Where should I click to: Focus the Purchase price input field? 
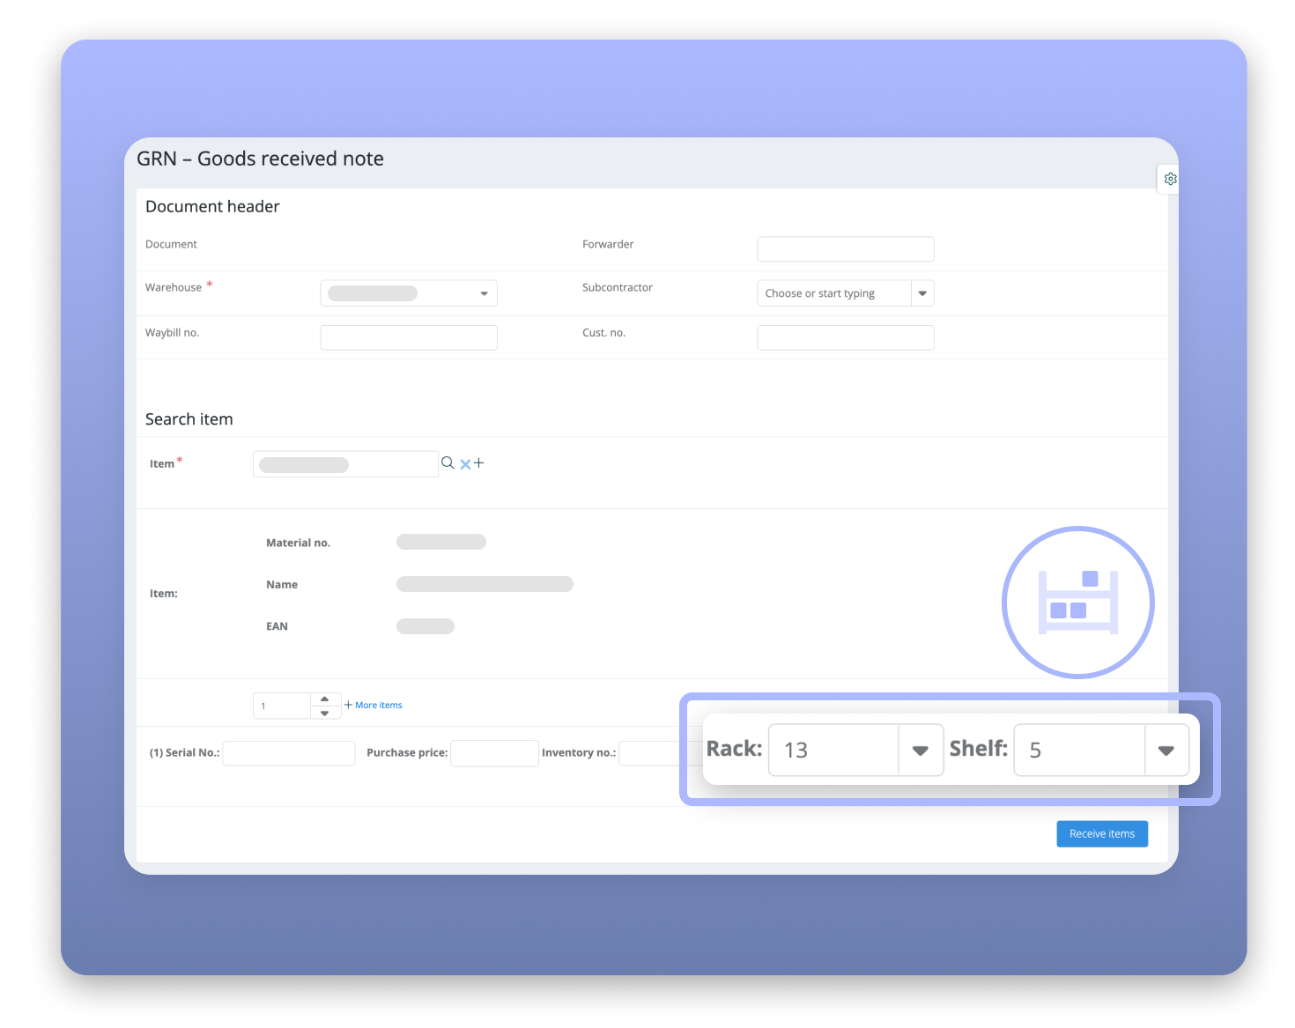point(494,753)
